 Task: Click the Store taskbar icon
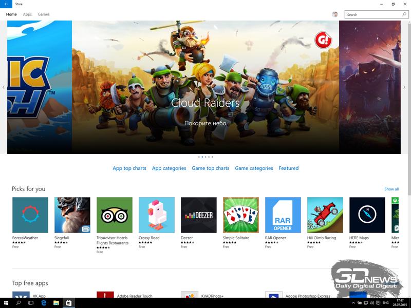69,303
